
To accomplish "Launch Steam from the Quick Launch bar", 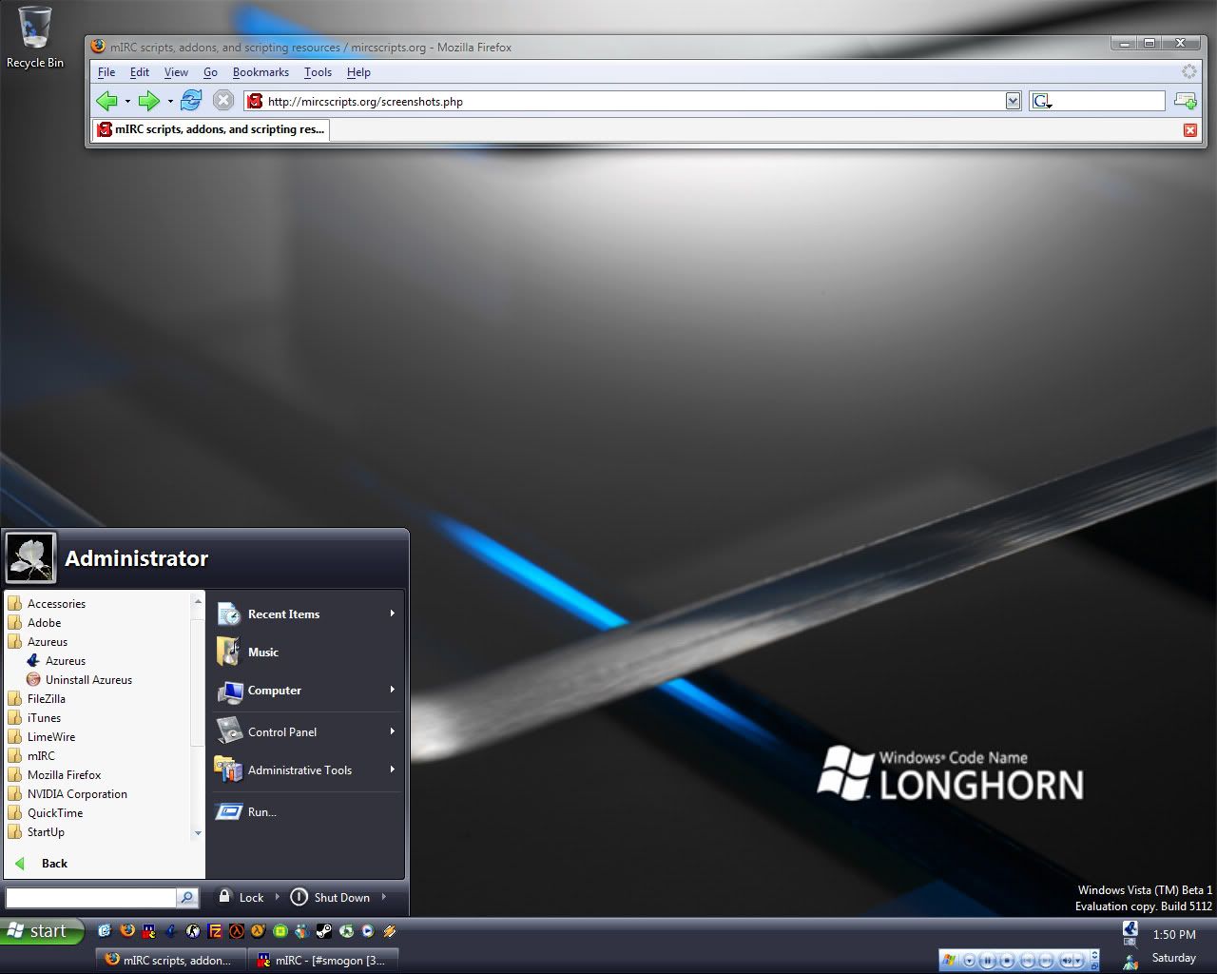I will (x=323, y=931).
